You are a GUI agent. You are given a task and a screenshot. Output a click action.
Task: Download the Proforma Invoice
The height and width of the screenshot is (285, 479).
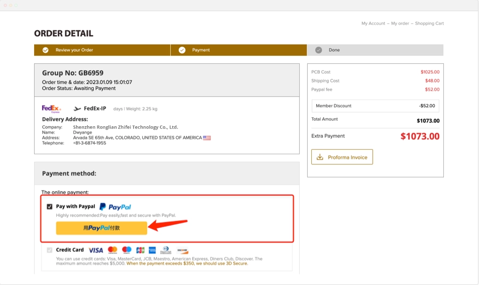[342, 157]
